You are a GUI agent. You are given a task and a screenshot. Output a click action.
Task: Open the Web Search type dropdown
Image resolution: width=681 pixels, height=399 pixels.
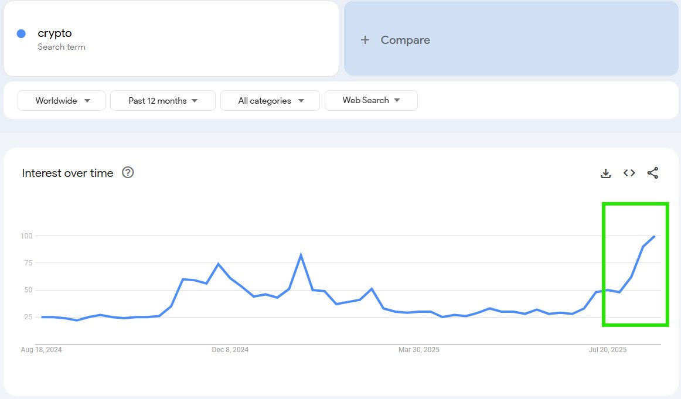[371, 100]
